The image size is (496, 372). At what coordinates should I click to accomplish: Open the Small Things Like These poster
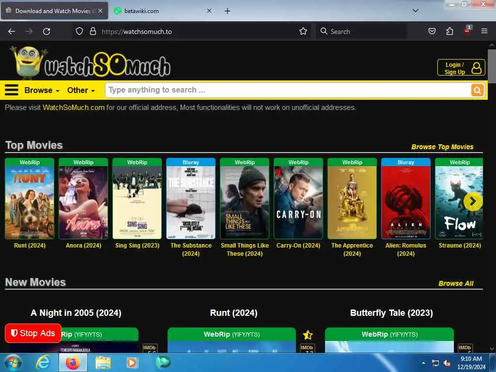coord(245,202)
